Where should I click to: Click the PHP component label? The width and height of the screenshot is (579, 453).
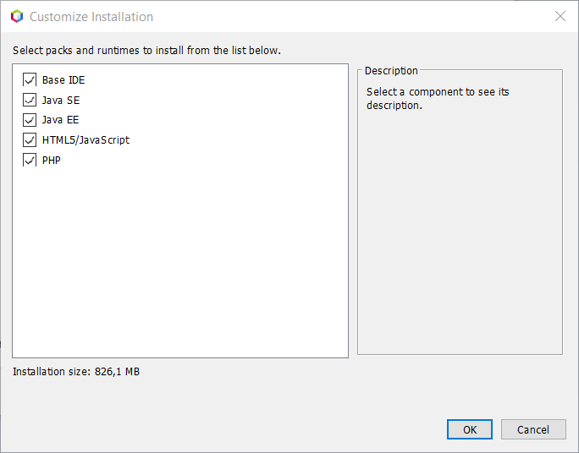pos(52,161)
